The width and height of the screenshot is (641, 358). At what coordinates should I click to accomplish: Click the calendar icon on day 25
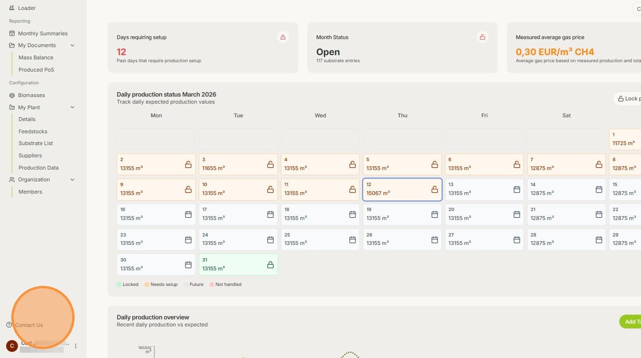pyautogui.click(x=353, y=240)
